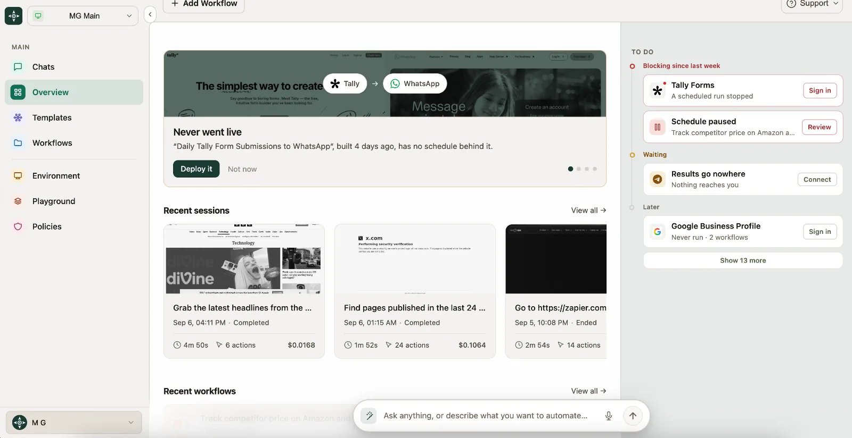Click the $0.0168 session cost
Image resolution: width=852 pixels, height=438 pixels.
point(301,345)
